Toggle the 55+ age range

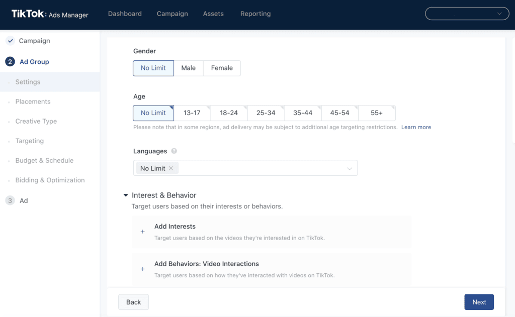click(x=377, y=113)
